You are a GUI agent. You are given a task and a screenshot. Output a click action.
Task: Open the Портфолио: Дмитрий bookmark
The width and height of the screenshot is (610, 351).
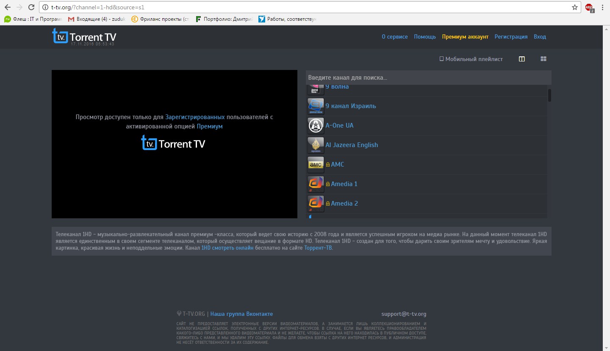pyautogui.click(x=224, y=19)
